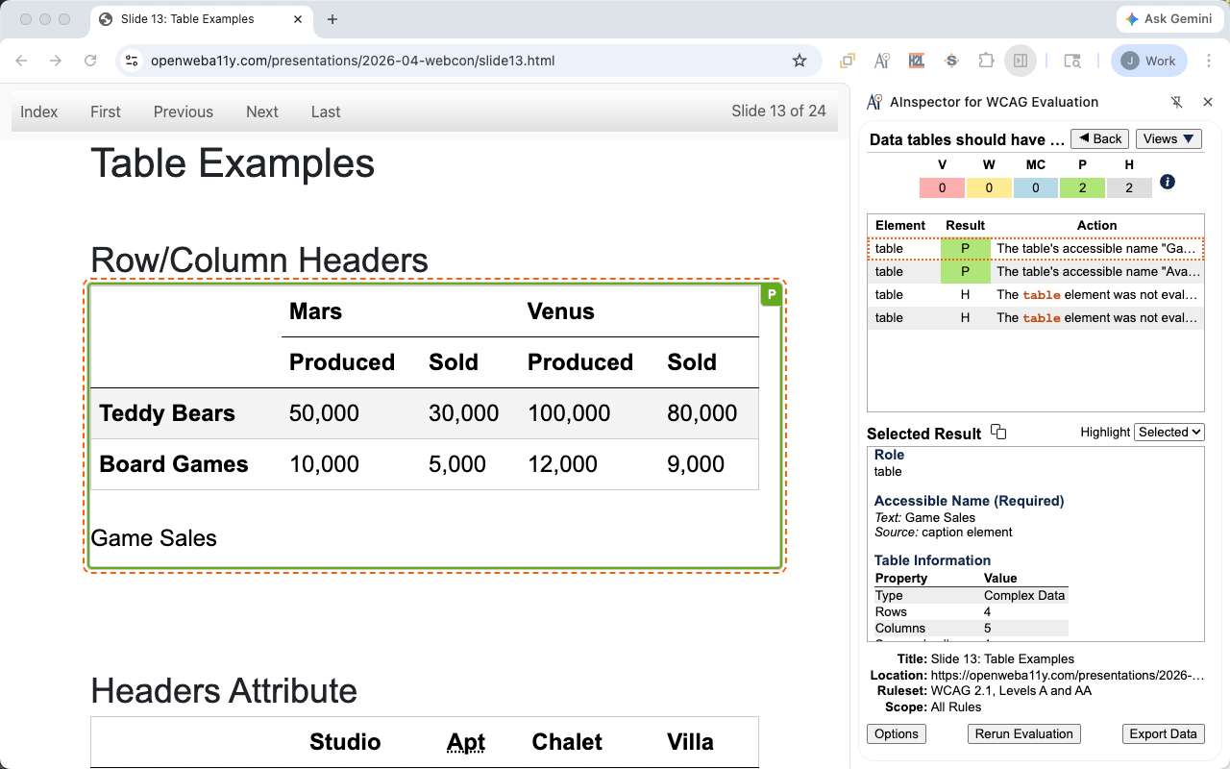Screen dimensions: 1230x769
Task: Click the rule information icon
Action: click(1168, 182)
